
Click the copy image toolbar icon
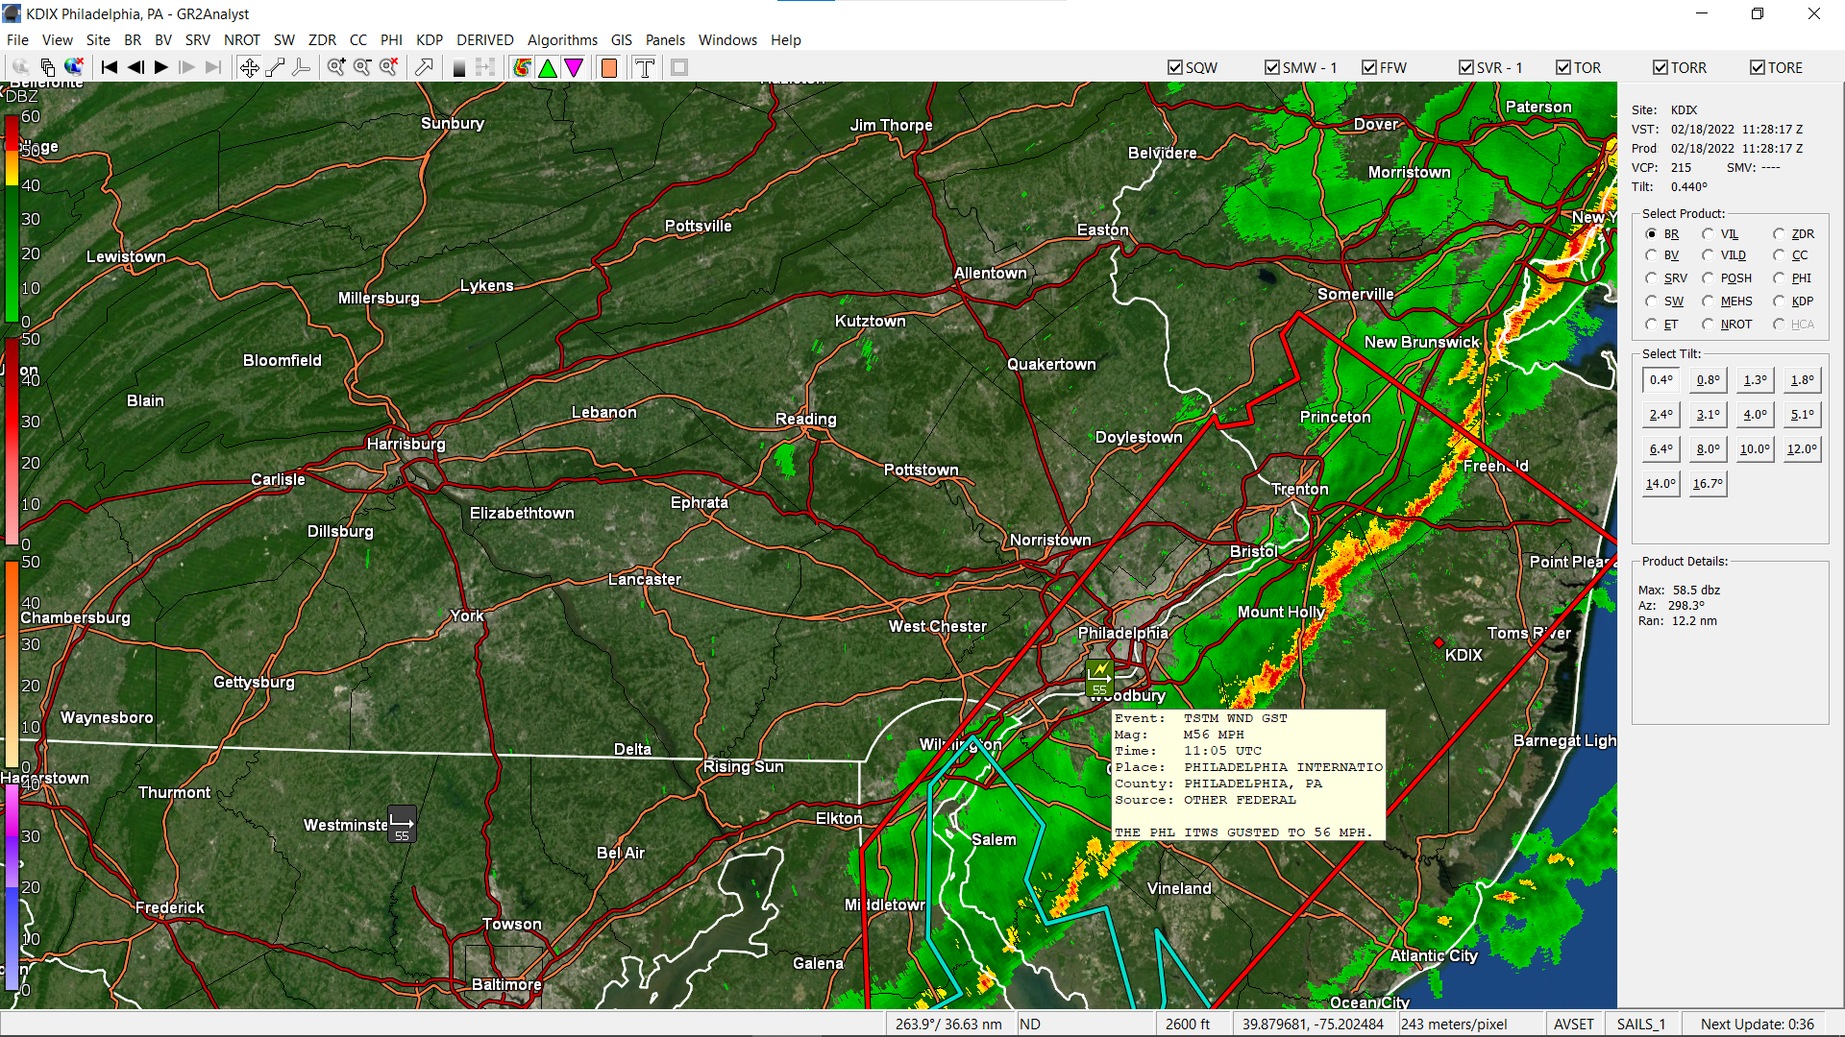tap(47, 67)
